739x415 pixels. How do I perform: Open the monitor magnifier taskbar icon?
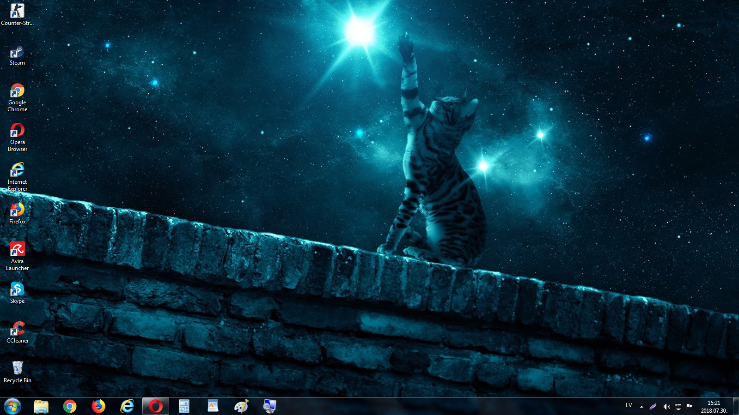[270, 406]
